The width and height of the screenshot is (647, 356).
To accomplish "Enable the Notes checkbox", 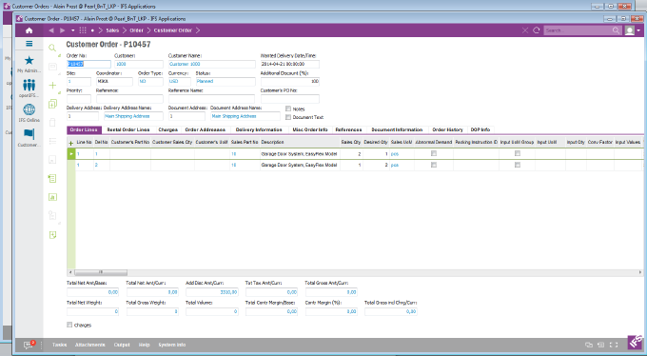I will coord(288,109).
